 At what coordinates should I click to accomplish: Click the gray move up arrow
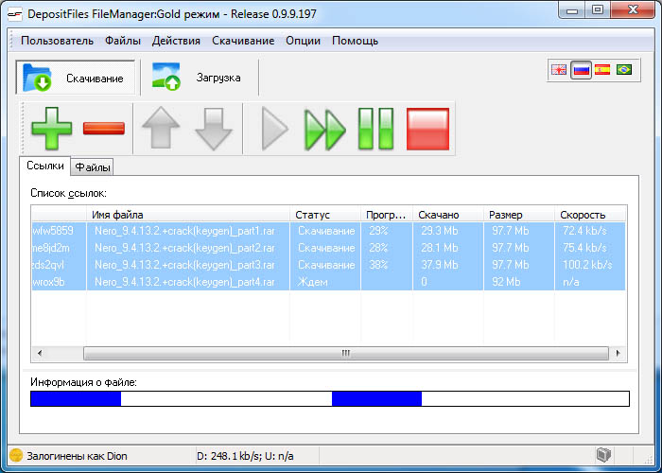point(161,129)
